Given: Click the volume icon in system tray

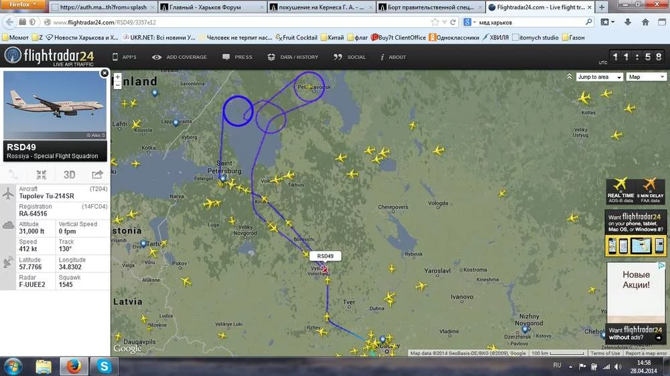Looking at the screenshot, I should pyautogui.click(x=618, y=367).
